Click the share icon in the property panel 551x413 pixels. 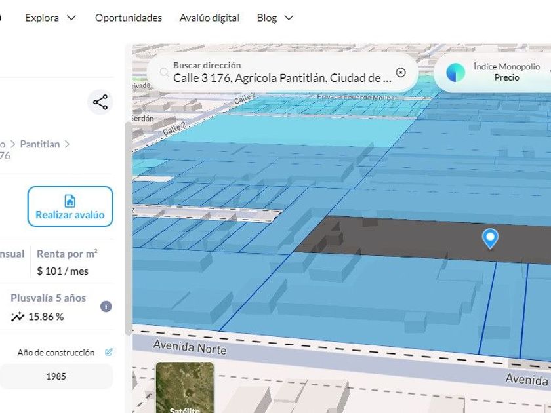click(x=100, y=102)
